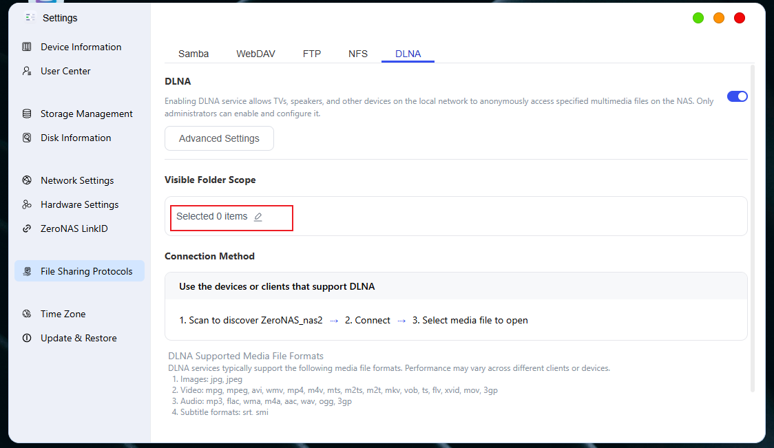This screenshot has height=448, width=774.
Task: Click the Disk Information icon
Action: coord(27,138)
